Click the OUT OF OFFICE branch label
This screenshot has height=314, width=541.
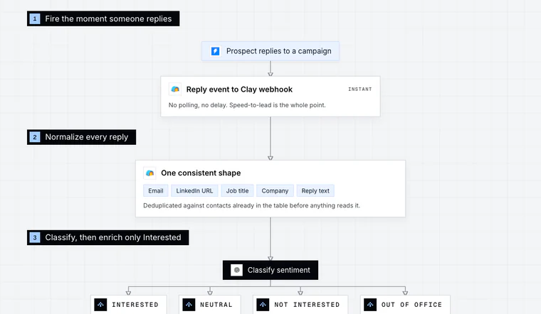point(411,305)
